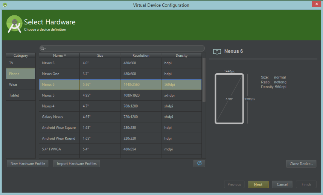Select the Android Wear Round row

(x=120, y=138)
